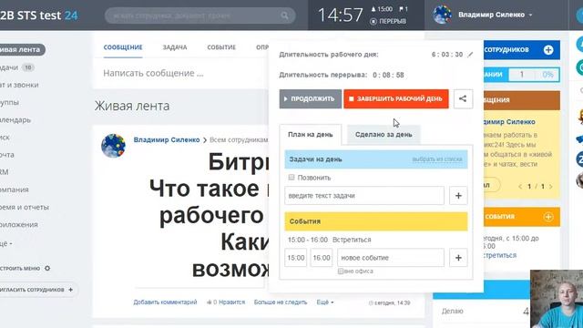The image size is (583, 328).
Task: Click the Задачи на день header
Action: coord(376,159)
